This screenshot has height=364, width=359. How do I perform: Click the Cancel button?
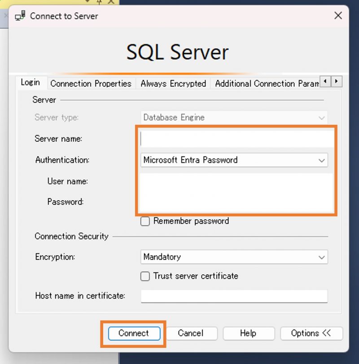(191, 333)
